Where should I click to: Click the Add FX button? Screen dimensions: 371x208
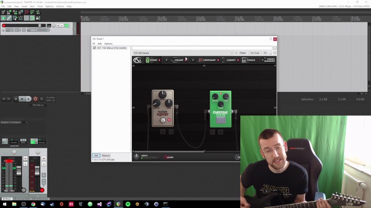click(x=96, y=156)
